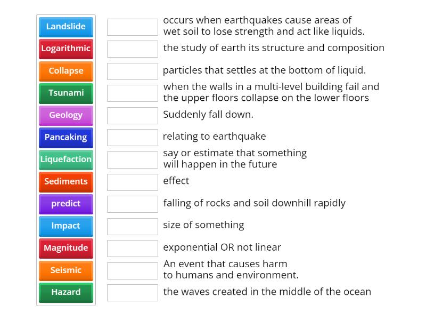This screenshot has height=320, width=426.
Task: Select the Pancaking word tile
Action: tap(66, 137)
